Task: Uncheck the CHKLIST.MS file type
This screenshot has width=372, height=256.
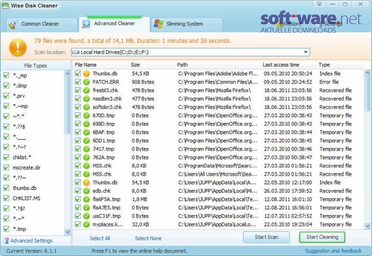Action: (6, 198)
